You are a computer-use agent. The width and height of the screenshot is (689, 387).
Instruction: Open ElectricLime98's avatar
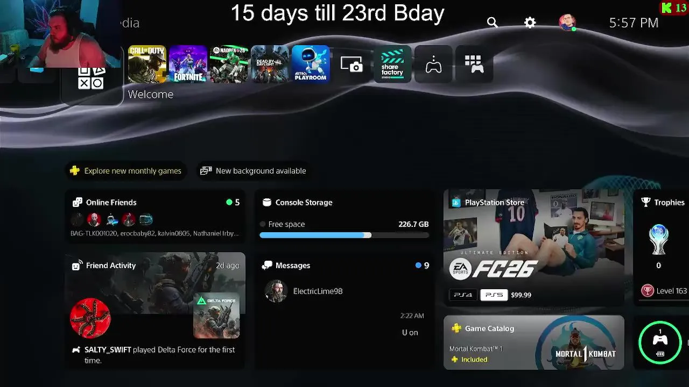(x=276, y=291)
